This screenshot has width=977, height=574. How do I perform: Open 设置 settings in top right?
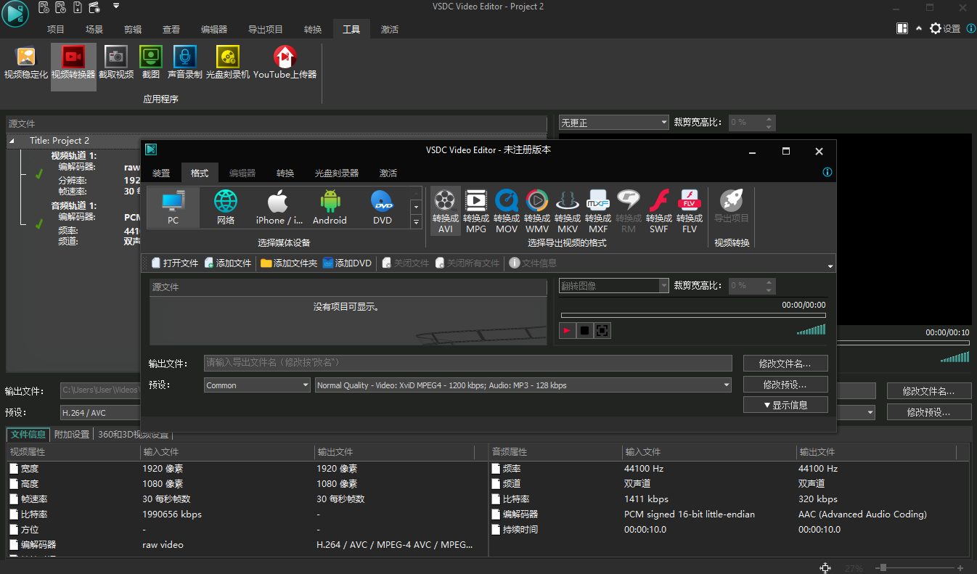(946, 28)
